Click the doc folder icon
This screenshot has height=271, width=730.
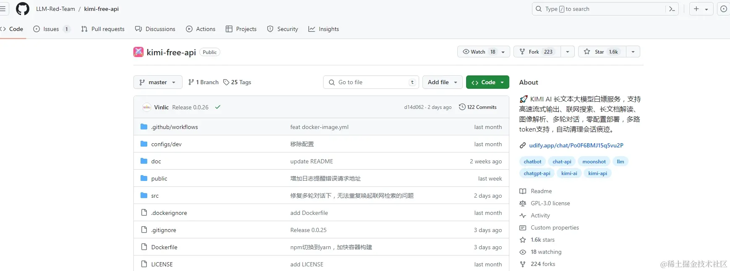tap(144, 161)
